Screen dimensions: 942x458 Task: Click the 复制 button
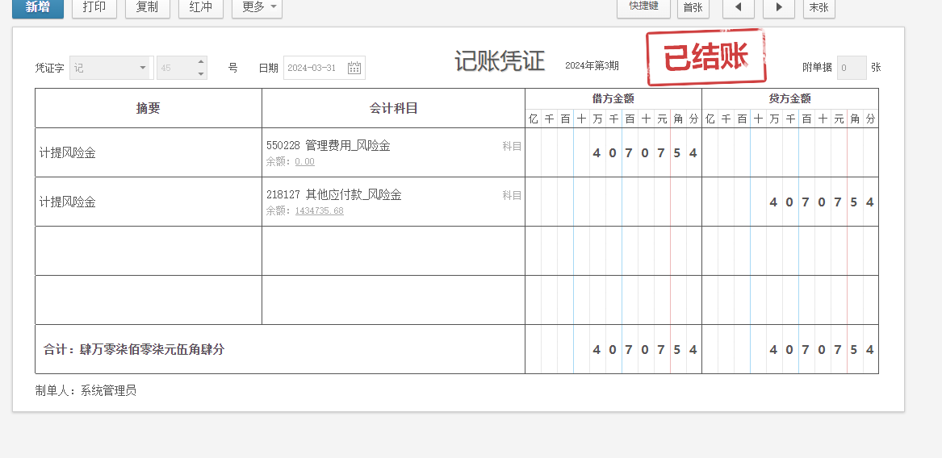pos(147,7)
